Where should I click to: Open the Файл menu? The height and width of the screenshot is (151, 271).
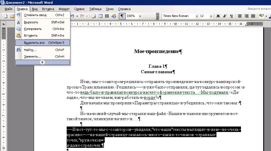pyautogui.click(x=8, y=9)
